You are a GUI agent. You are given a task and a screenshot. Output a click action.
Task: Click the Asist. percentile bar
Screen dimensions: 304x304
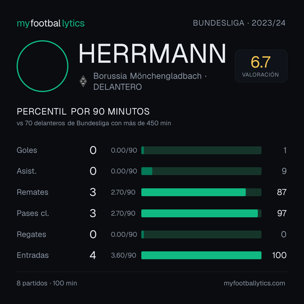pyautogui.click(x=201, y=171)
